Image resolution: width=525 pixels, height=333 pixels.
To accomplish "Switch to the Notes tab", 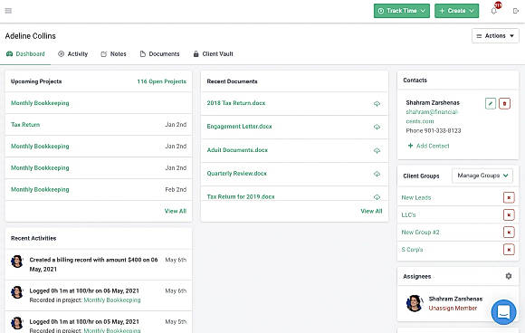I will point(113,54).
